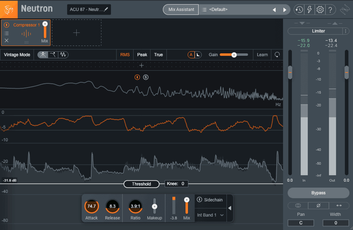Viewport: 353px width, 230px height.
Task: Click input peak reading -15.9
Action: (x=304, y=40)
